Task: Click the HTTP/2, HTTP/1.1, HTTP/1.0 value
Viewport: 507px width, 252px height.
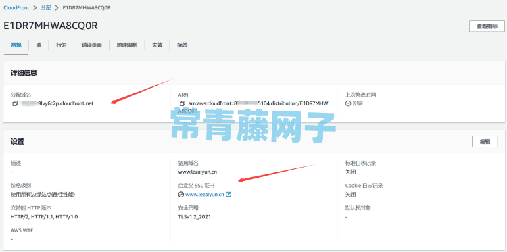Action: pyautogui.click(x=45, y=216)
